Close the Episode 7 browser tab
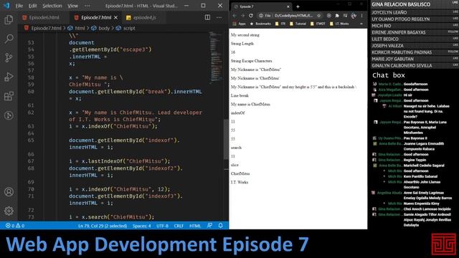 [288, 6]
